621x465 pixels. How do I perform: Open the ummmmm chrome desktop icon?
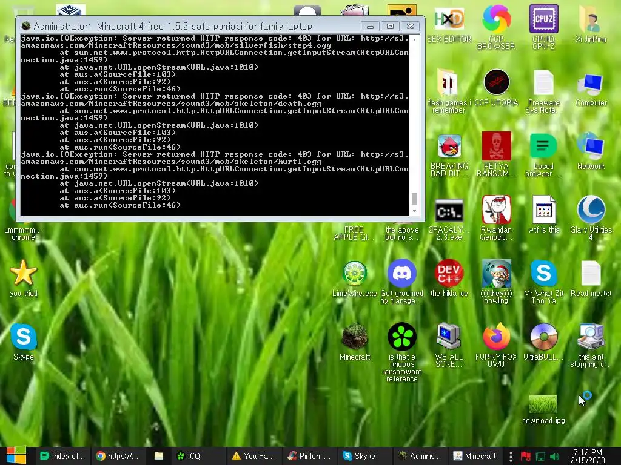coord(23,233)
